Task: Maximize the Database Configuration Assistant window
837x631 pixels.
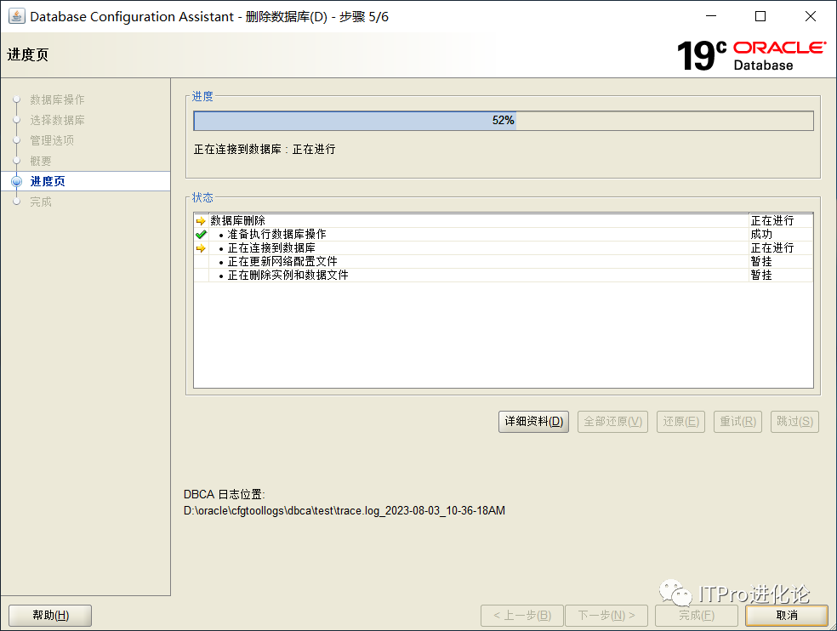Action: pos(760,16)
